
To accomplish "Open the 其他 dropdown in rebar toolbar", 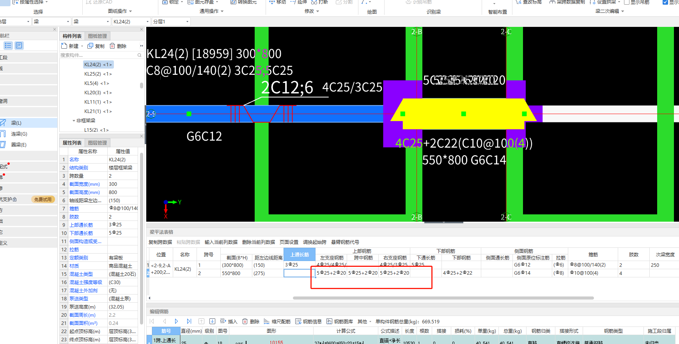I will [364, 321].
